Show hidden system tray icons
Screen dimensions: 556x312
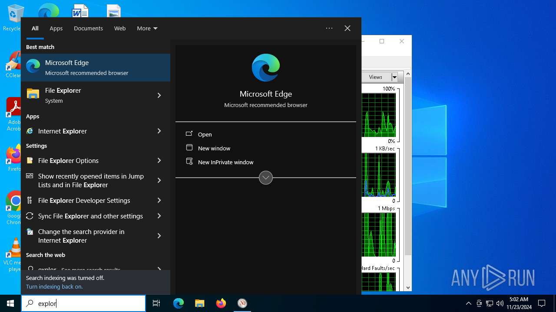coord(468,303)
